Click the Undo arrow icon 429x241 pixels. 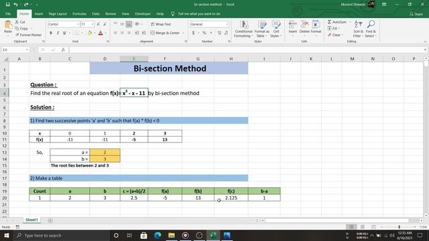coord(15,5)
